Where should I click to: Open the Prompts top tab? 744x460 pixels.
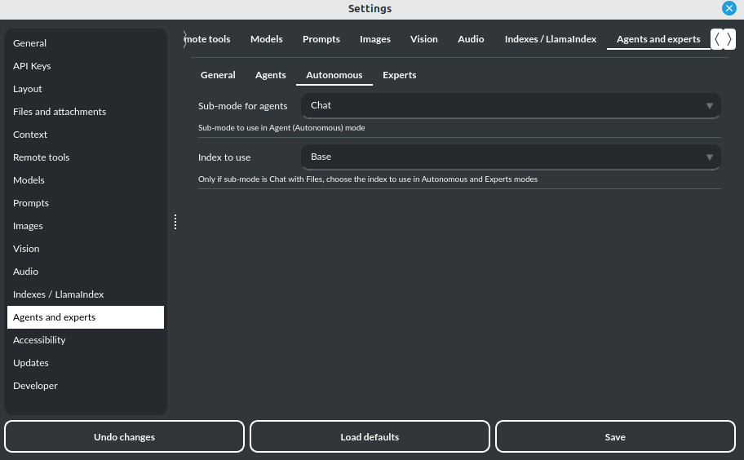pos(321,39)
